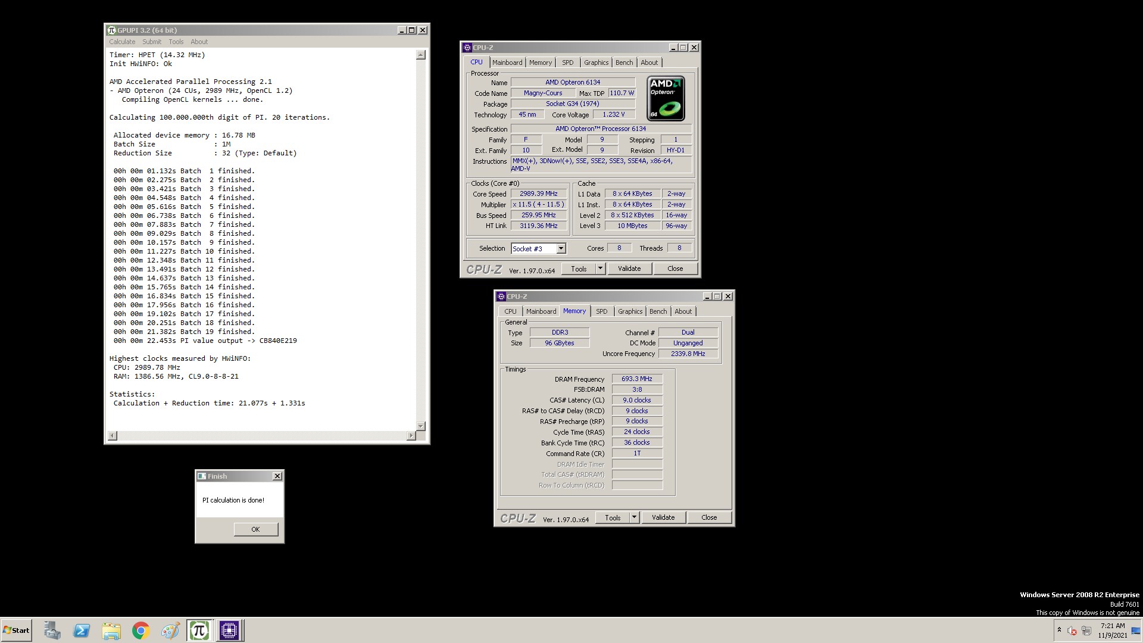Click the taskbar clock showing 7:21 AM
This screenshot has width=1143, height=643.
point(1112,630)
